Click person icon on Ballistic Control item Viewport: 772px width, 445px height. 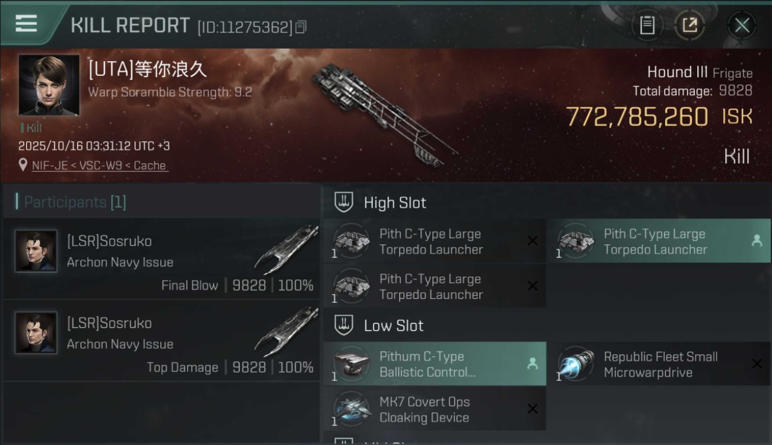532,364
